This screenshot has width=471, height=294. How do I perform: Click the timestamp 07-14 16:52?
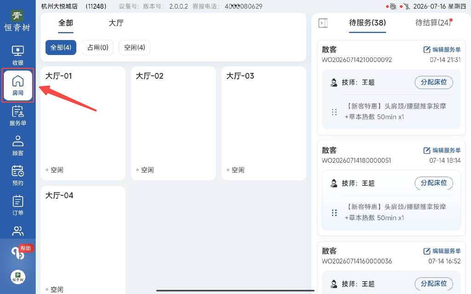click(445, 261)
